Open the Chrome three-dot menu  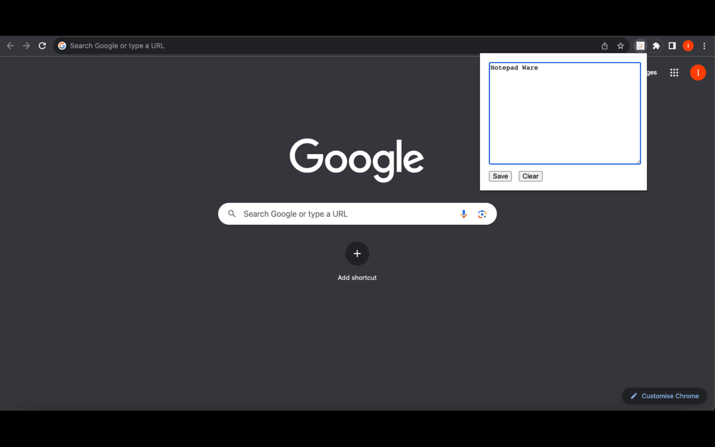pos(704,46)
